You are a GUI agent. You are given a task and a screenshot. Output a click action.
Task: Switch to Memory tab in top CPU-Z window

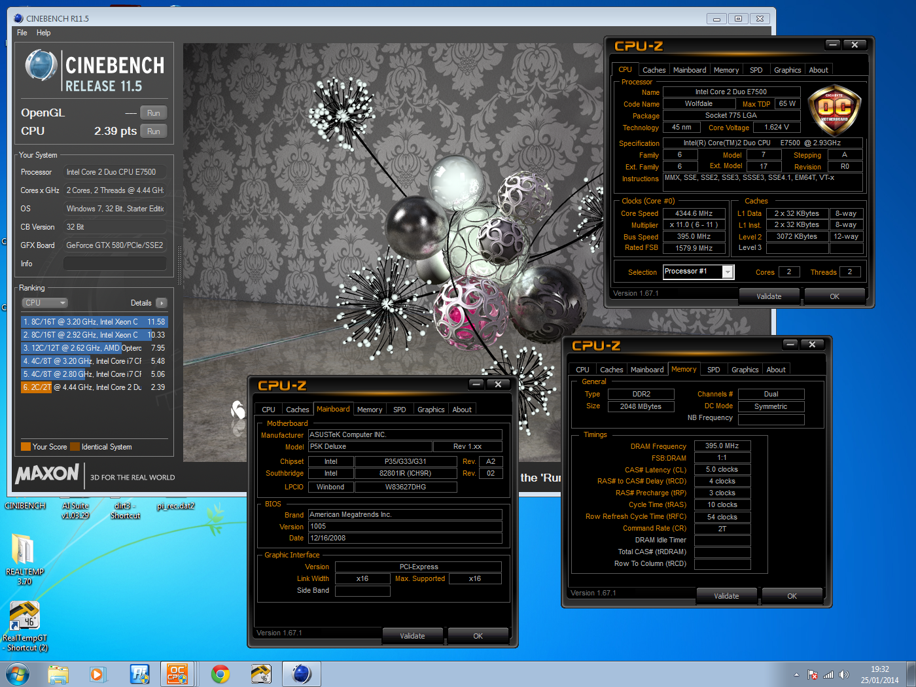pos(726,70)
